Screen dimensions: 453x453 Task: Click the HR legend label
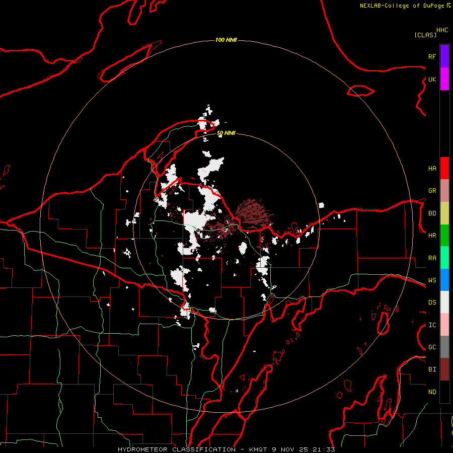coord(432,236)
